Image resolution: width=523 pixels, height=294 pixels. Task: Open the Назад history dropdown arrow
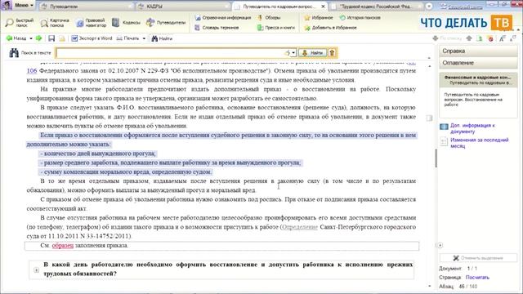pos(31,38)
